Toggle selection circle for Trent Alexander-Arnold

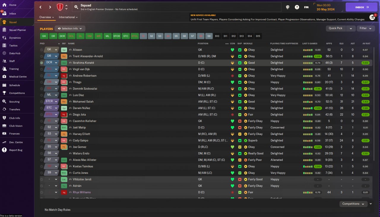click(42, 56)
